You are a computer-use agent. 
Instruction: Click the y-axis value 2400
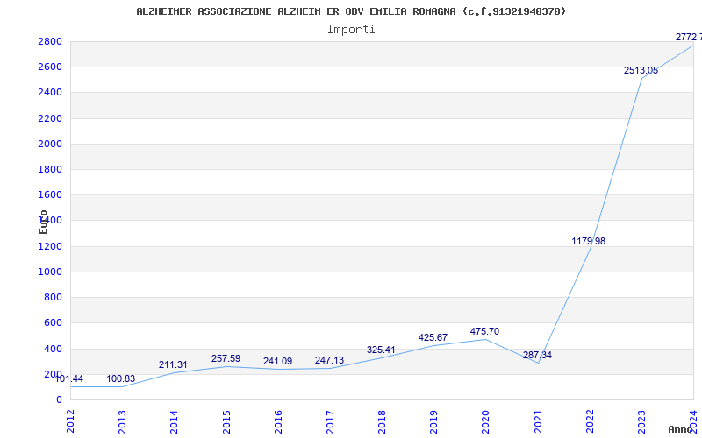click(50, 93)
